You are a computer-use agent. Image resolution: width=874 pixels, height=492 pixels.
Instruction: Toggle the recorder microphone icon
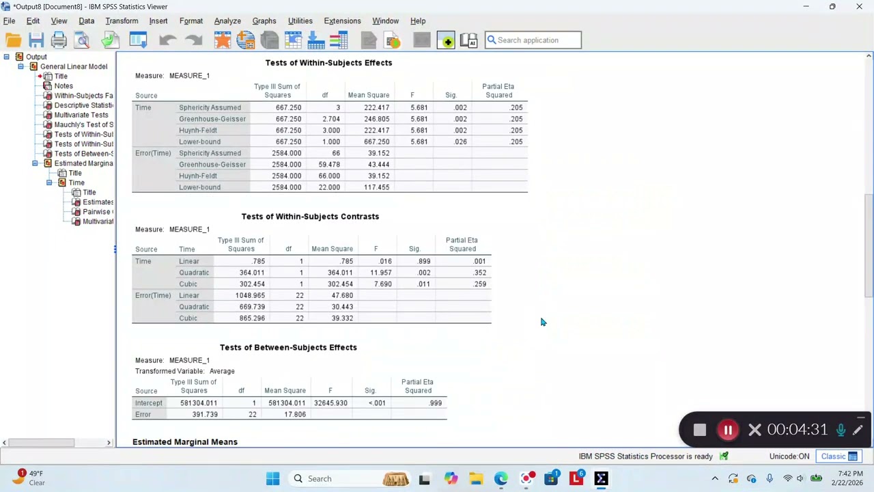(x=841, y=430)
